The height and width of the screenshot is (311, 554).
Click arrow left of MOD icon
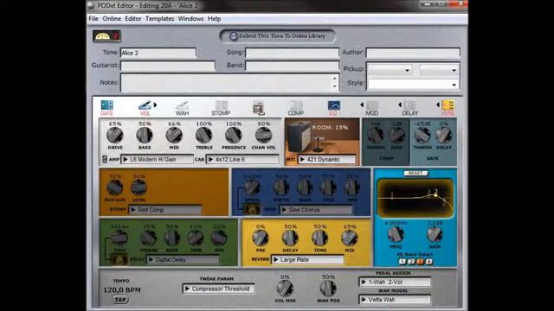point(362,105)
